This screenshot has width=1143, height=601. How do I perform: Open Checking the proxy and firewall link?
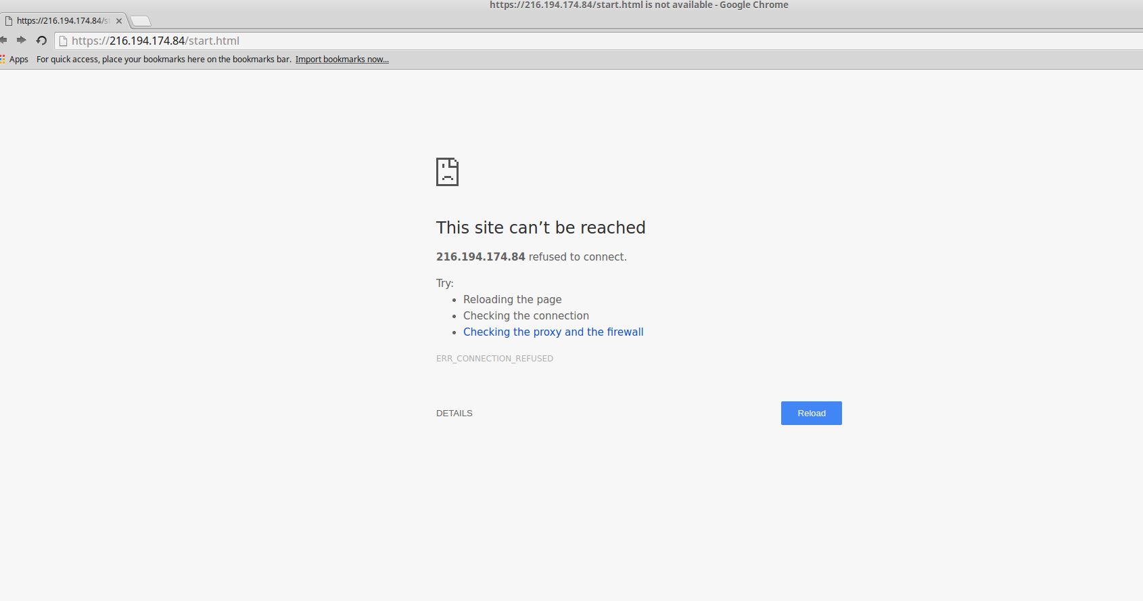[553, 332]
